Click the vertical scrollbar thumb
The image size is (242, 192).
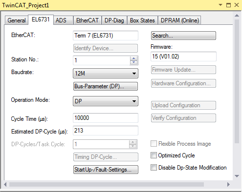(x=237, y=81)
